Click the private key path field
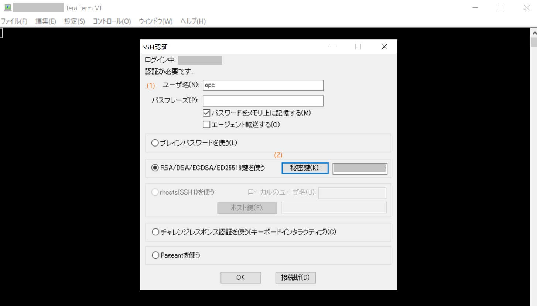 point(360,168)
